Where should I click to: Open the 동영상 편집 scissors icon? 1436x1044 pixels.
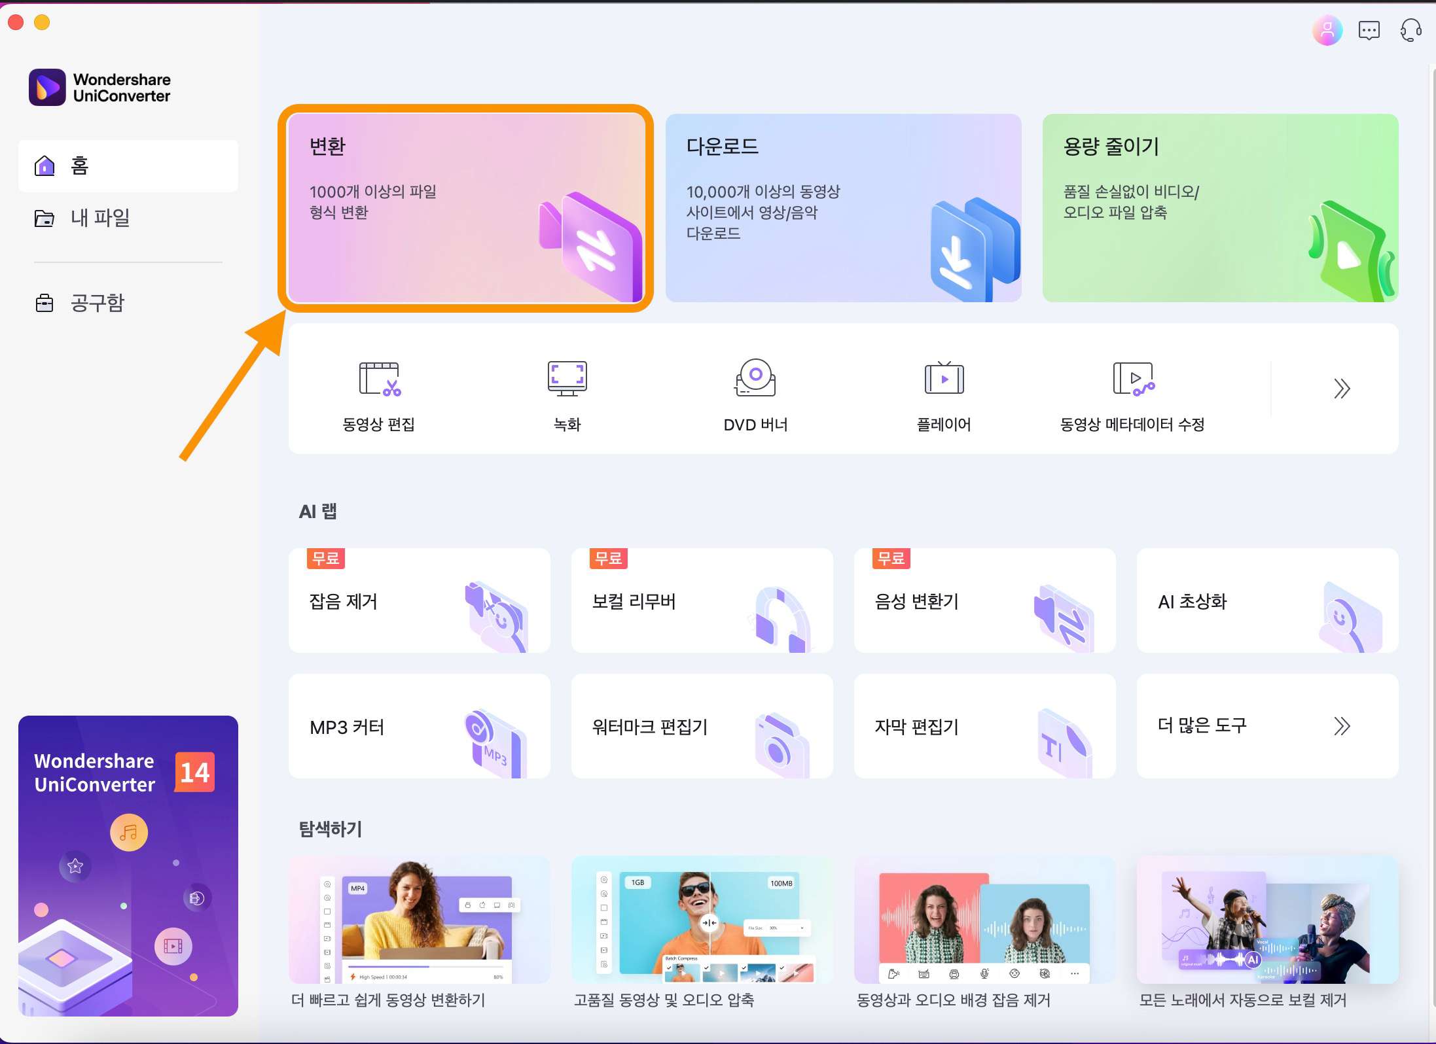point(380,379)
